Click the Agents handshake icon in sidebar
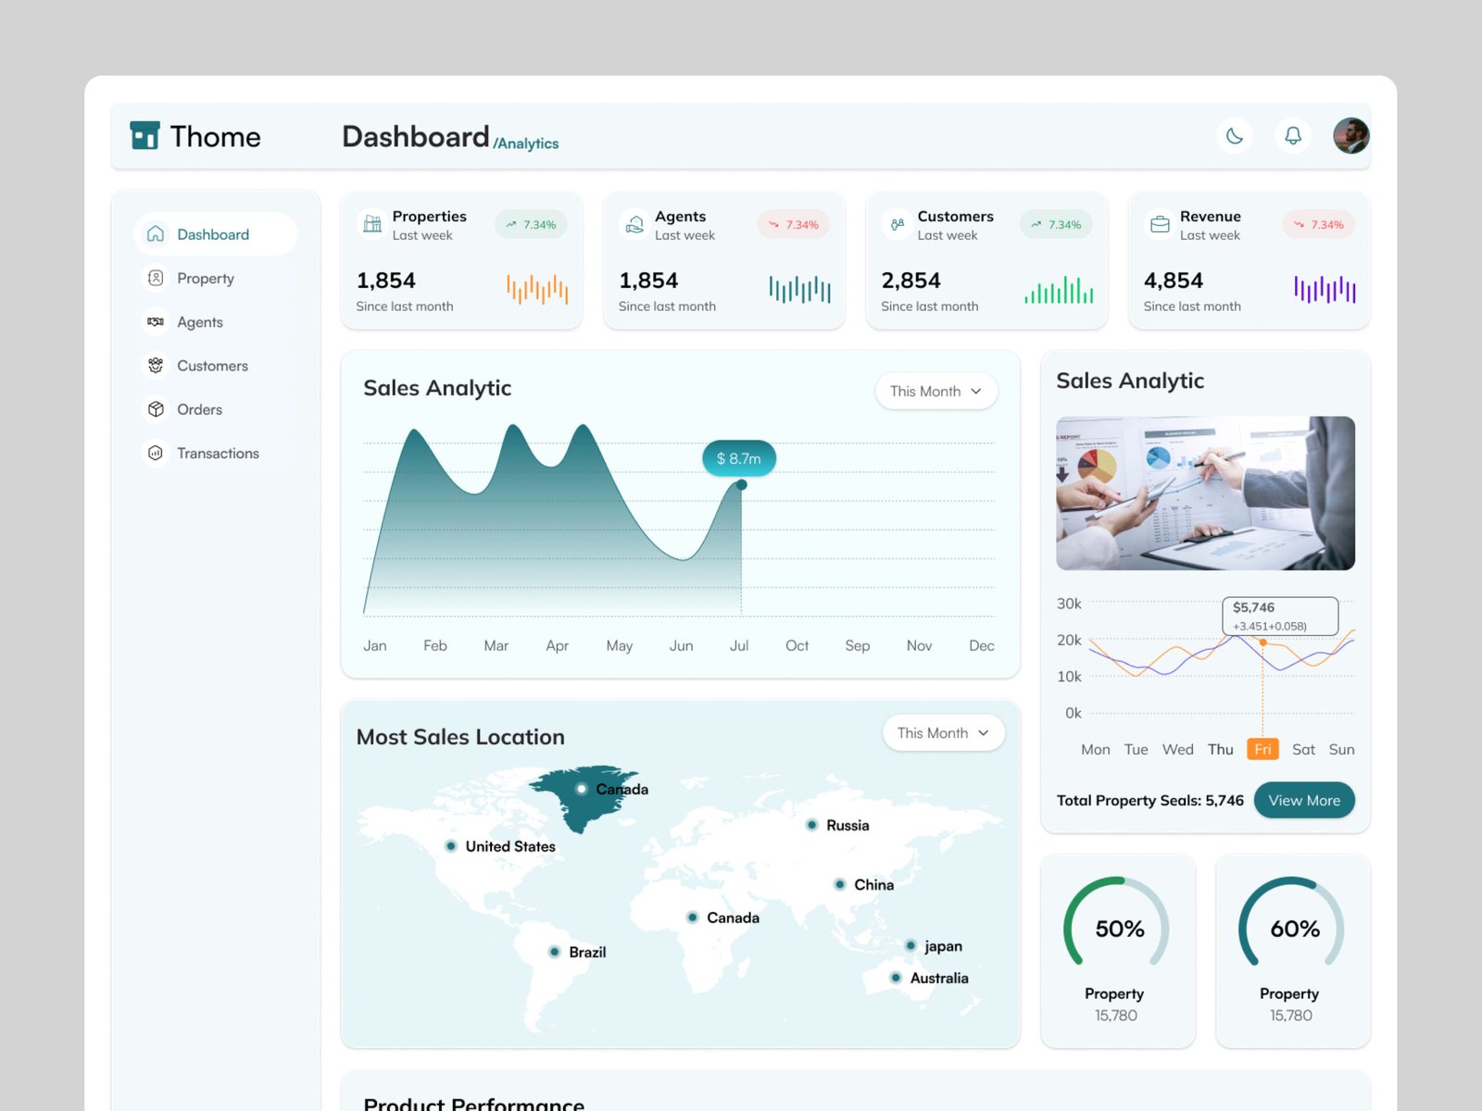Viewport: 1482px width, 1111px height. 156,321
